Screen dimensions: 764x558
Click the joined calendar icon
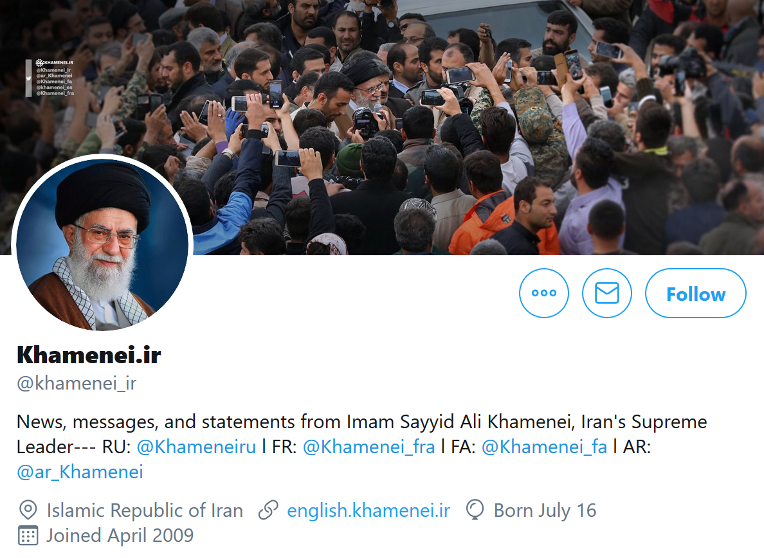tap(28, 535)
